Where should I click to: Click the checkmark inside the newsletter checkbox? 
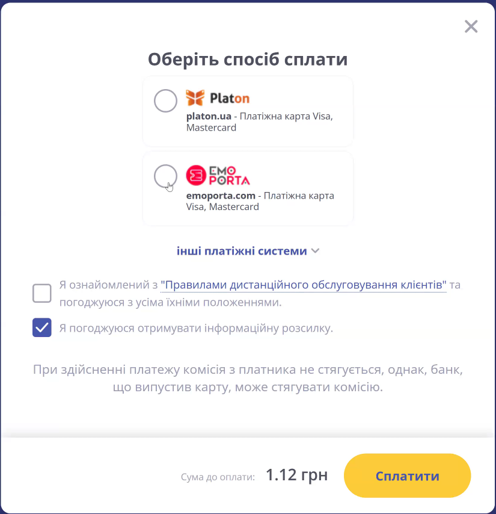point(41,327)
